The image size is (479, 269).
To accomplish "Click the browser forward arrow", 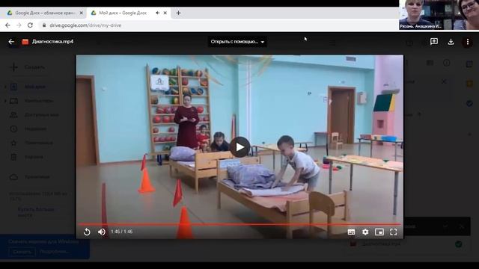I will (x=19, y=25).
